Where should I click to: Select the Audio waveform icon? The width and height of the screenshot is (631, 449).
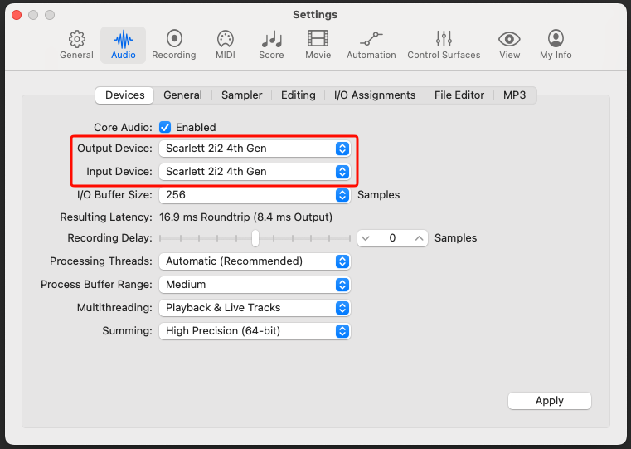point(124,40)
